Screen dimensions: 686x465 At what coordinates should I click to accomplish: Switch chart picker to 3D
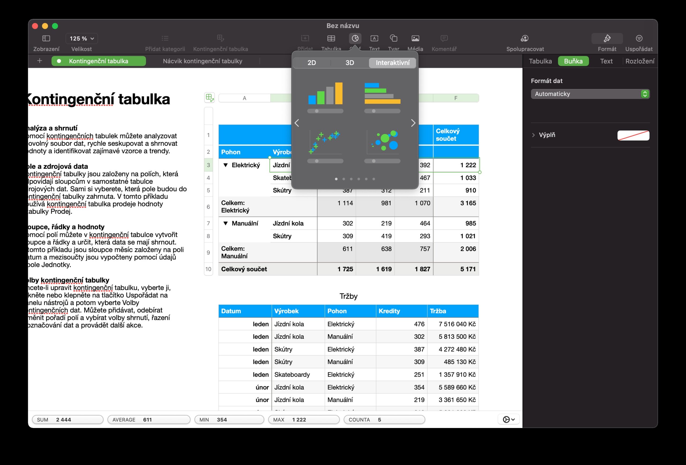tap(349, 63)
